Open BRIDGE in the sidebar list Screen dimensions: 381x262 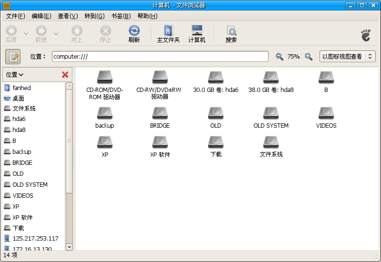[34, 162]
